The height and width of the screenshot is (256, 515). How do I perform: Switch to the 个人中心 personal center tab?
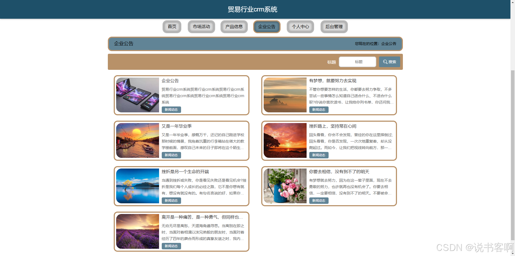point(300,27)
